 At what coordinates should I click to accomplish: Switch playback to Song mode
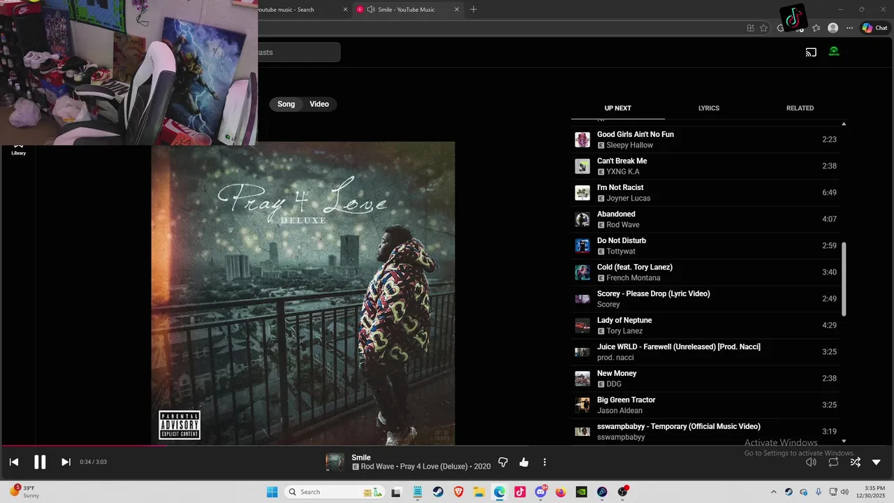tap(286, 104)
